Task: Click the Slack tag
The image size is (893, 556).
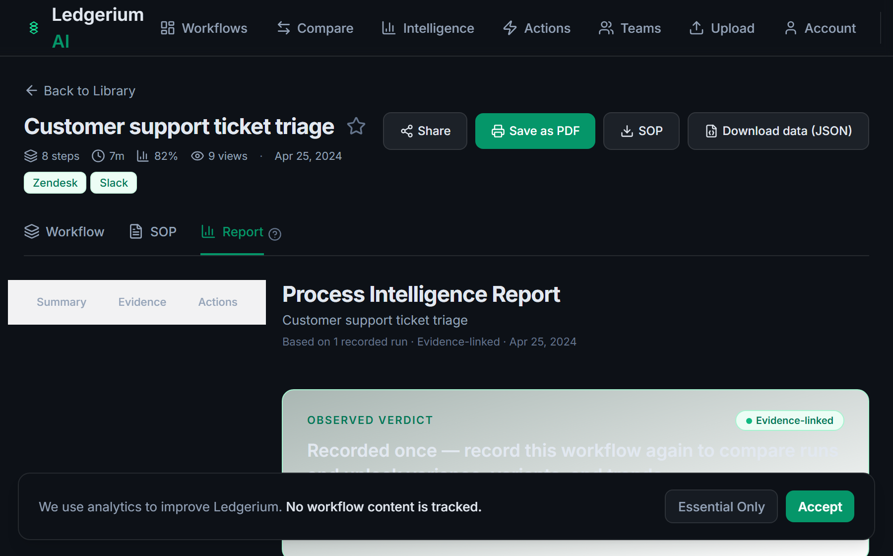Action: coord(114,183)
